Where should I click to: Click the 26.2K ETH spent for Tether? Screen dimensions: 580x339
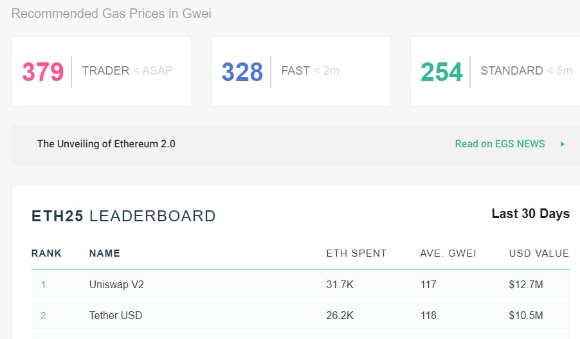point(340,315)
